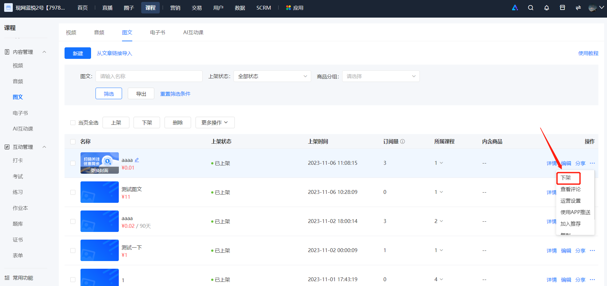Expand 所属课程 chevron in 2023-11-02 18:00:14 row
The image size is (607, 286).
point(442,221)
